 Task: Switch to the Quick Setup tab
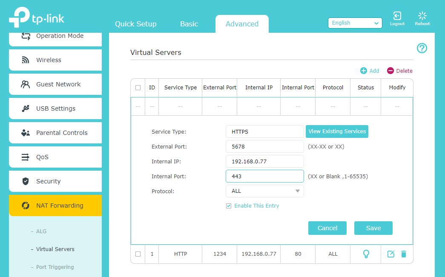135,24
